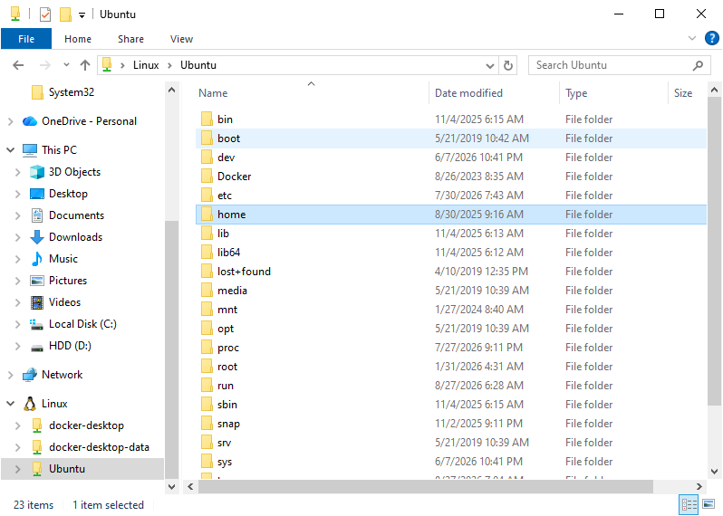This screenshot has width=723, height=516.
Task: Click Linux in the address breadcrumb
Action: (x=146, y=65)
